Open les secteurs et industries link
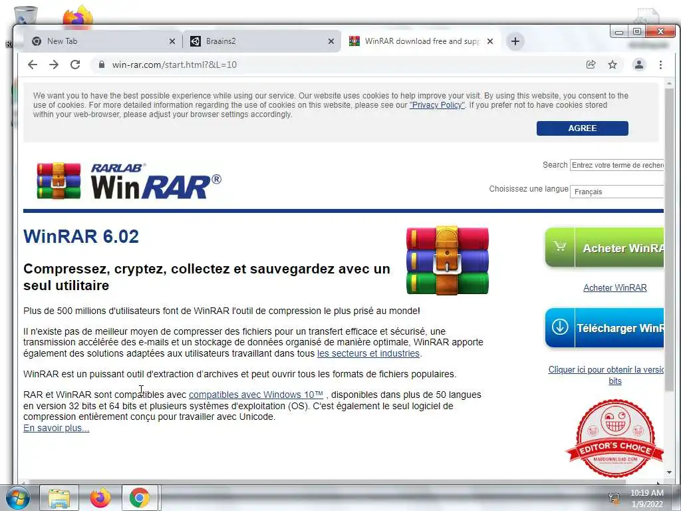The height and width of the screenshot is (511, 681). (368, 353)
